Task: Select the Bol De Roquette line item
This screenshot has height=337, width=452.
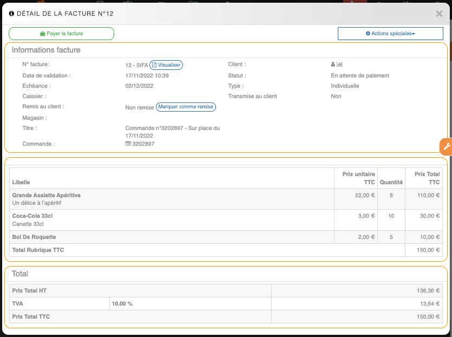Action: [x=34, y=237]
